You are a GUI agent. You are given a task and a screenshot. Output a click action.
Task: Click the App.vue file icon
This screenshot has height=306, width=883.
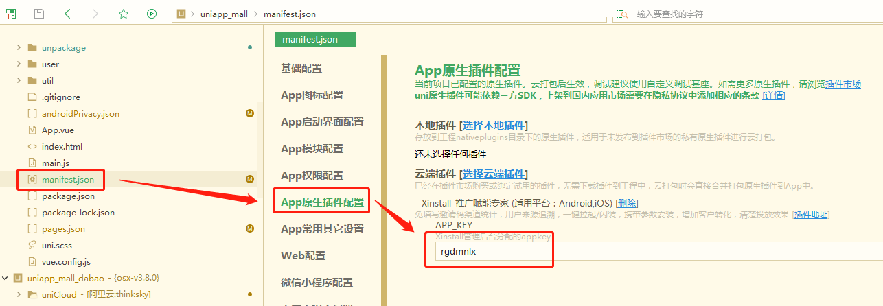pos(32,130)
